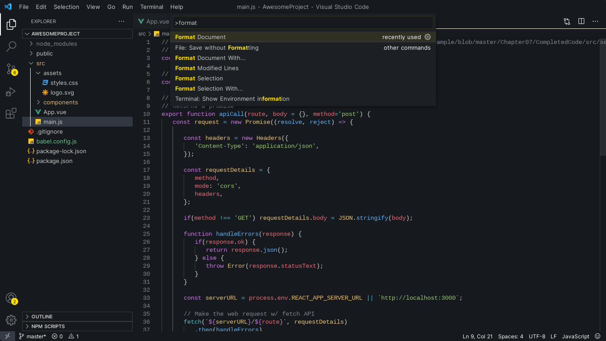The image size is (606, 341).
Task: Open package.json in the explorer
Action: [x=54, y=161]
